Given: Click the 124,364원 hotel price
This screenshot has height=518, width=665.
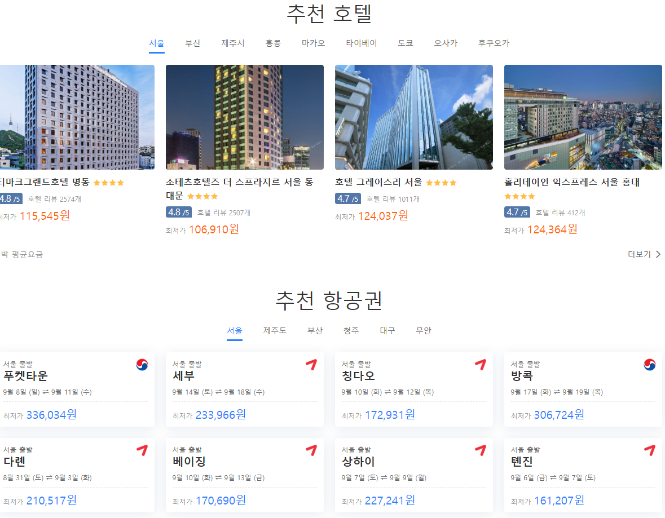Looking at the screenshot, I should coord(552,230).
